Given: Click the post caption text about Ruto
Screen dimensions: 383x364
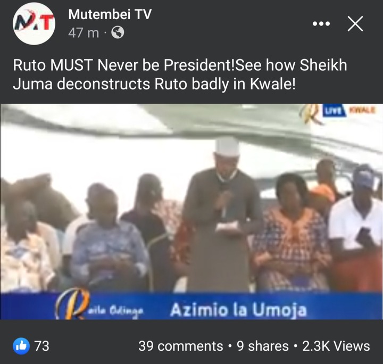Looking at the screenshot, I should pos(180,75).
